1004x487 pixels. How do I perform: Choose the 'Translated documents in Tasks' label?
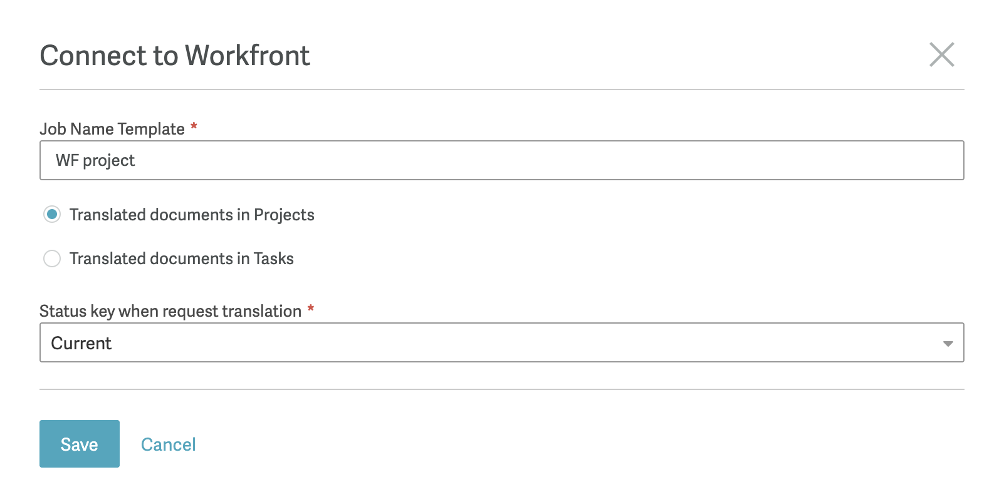tap(182, 259)
